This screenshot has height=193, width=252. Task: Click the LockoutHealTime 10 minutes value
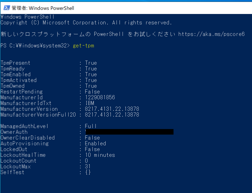100,155
